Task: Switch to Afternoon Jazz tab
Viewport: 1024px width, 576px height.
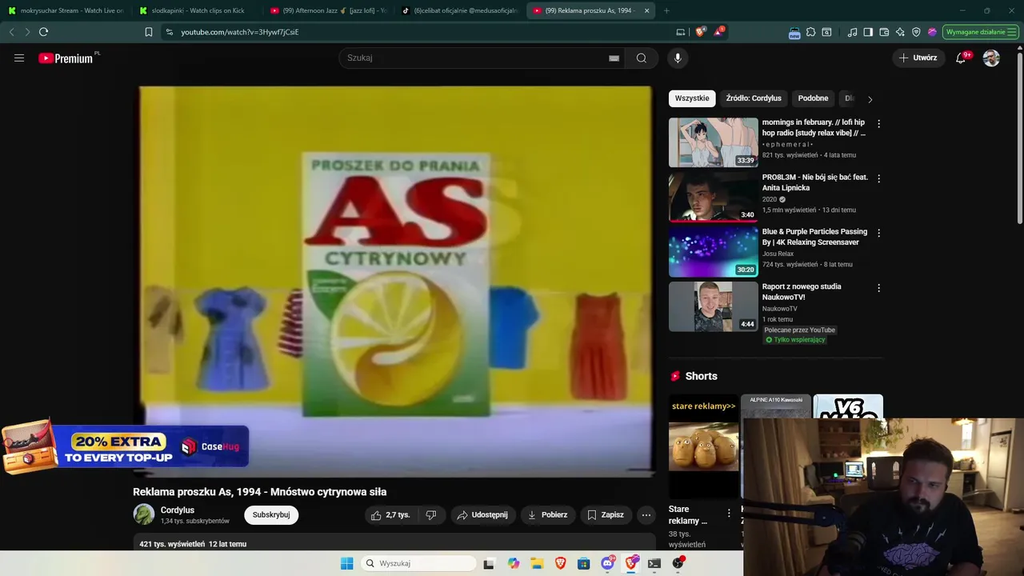Action: pos(328,10)
